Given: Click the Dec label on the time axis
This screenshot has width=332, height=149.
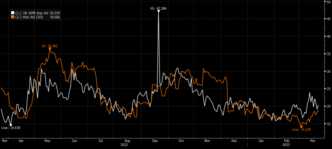Looking at the screenshot, I should [234, 141].
